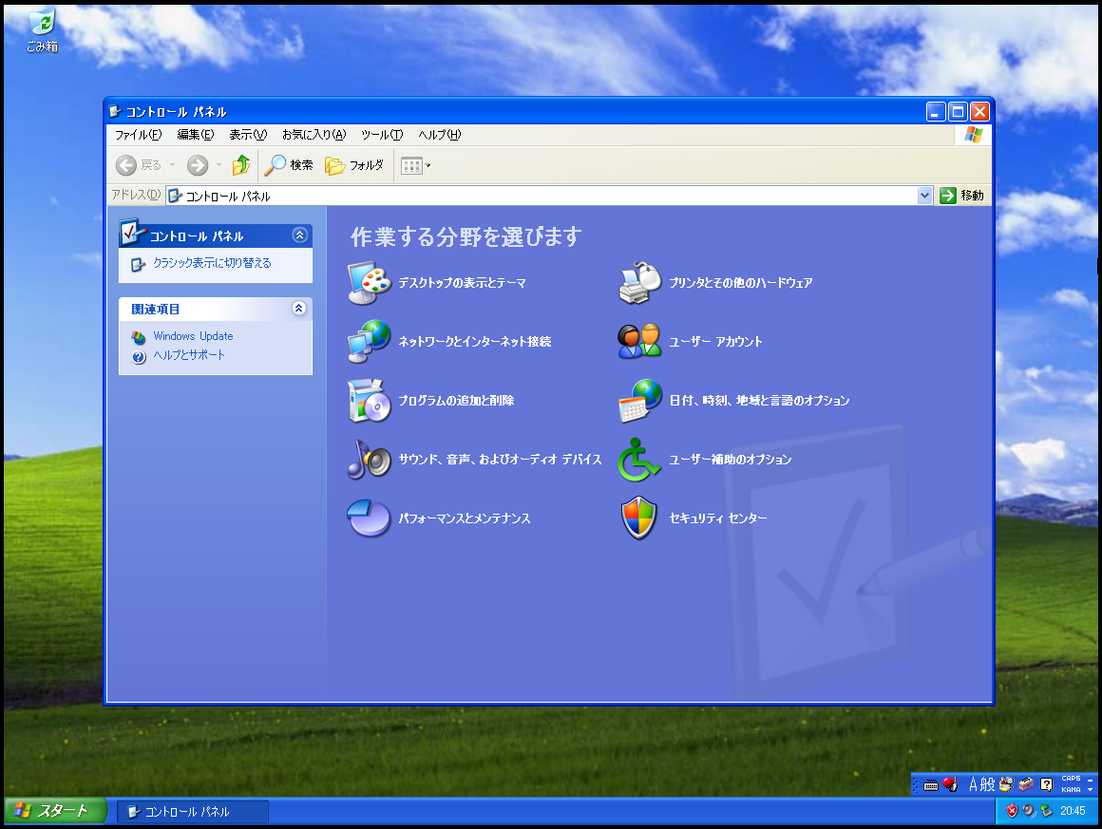Click the パフォーマンスとメンテナンス text link
1102x829 pixels.
click(x=465, y=518)
